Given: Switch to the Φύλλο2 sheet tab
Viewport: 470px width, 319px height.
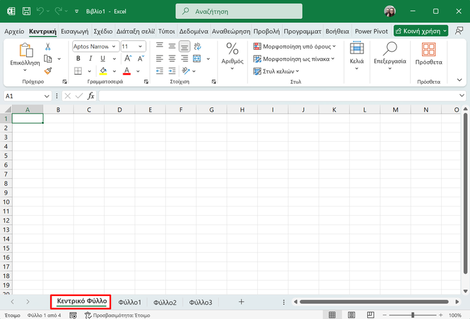Looking at the screenshot, I should click(x=165, y=302).
